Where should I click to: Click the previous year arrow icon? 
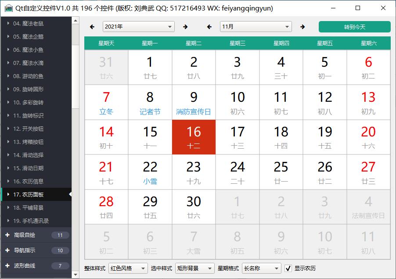click(92, 27)
